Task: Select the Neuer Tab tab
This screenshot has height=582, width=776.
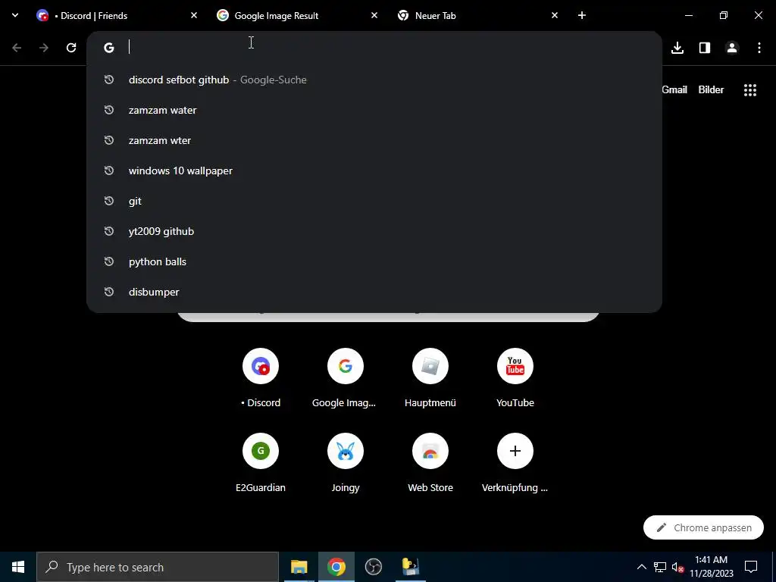Action: (477, 15)
